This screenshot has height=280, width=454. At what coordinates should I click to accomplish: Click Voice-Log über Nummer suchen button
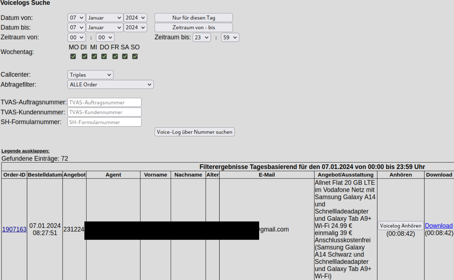[x=194, y=132]
